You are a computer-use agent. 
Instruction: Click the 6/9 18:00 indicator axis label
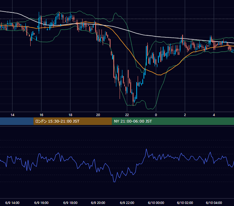tap(70, 203)
